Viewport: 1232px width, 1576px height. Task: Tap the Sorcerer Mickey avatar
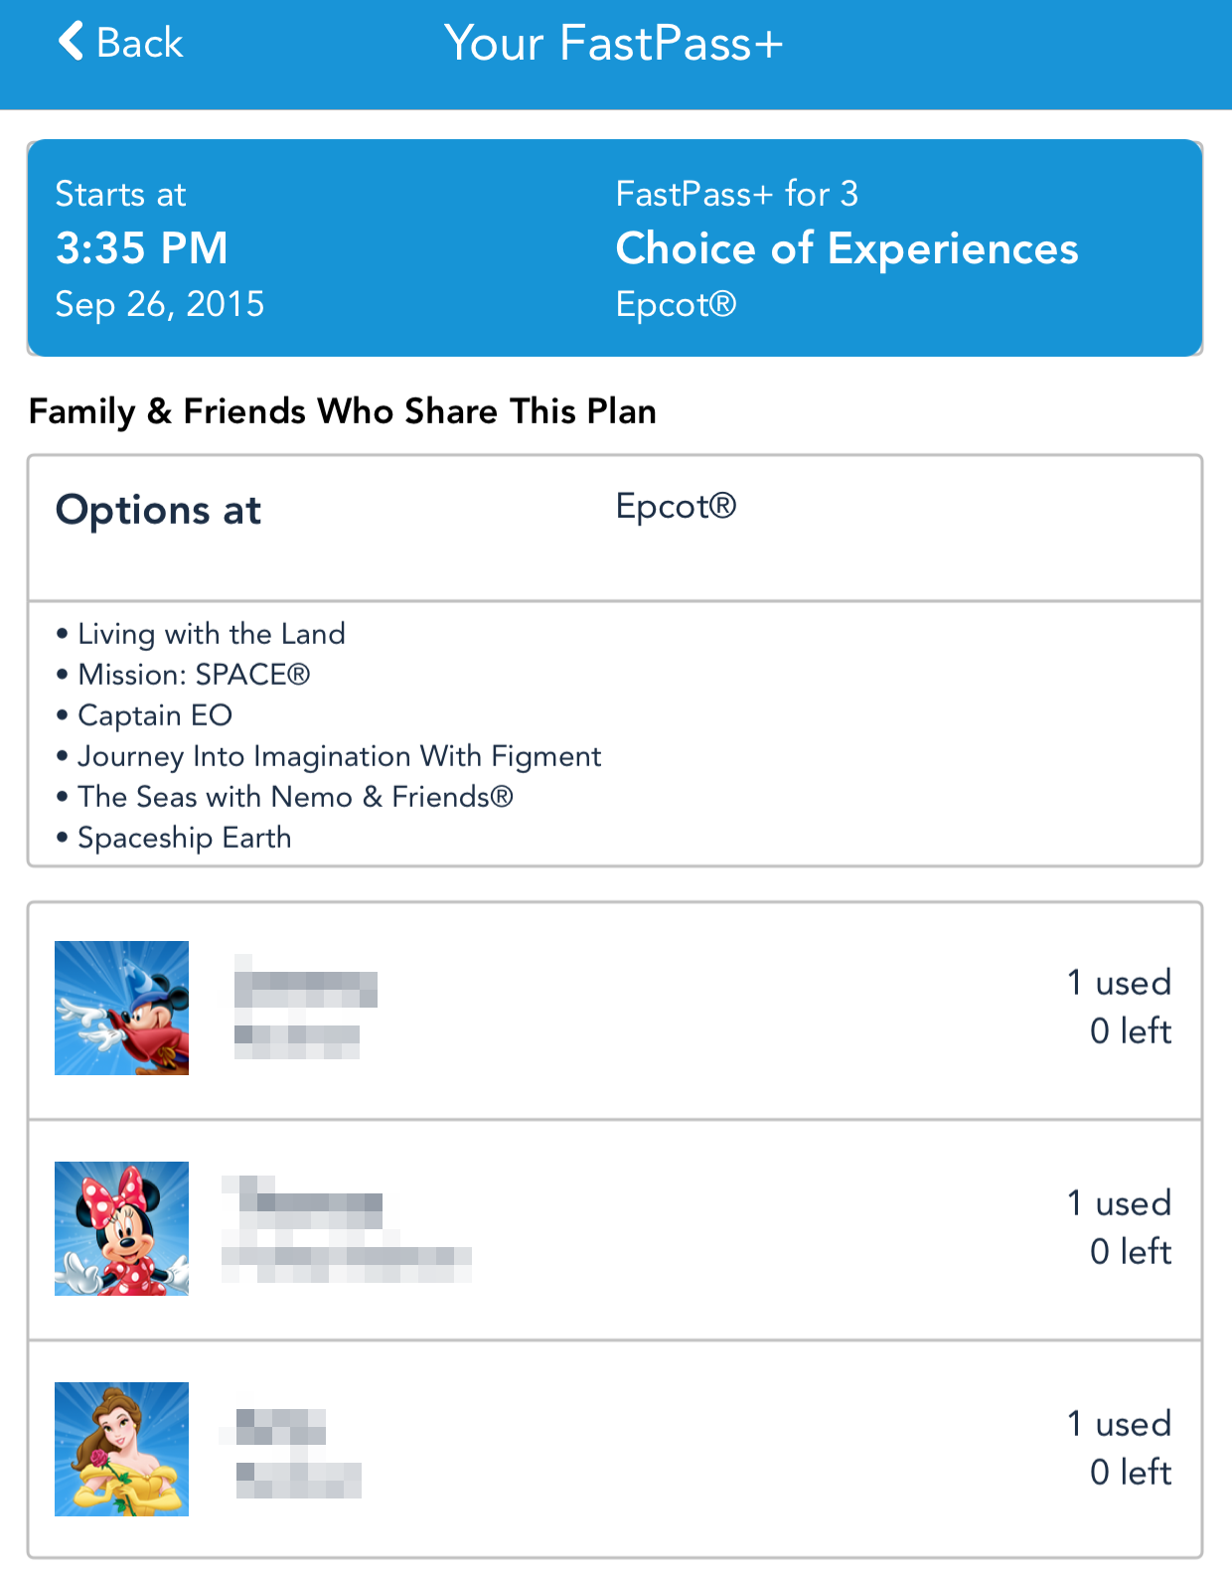pos(121,1008)
